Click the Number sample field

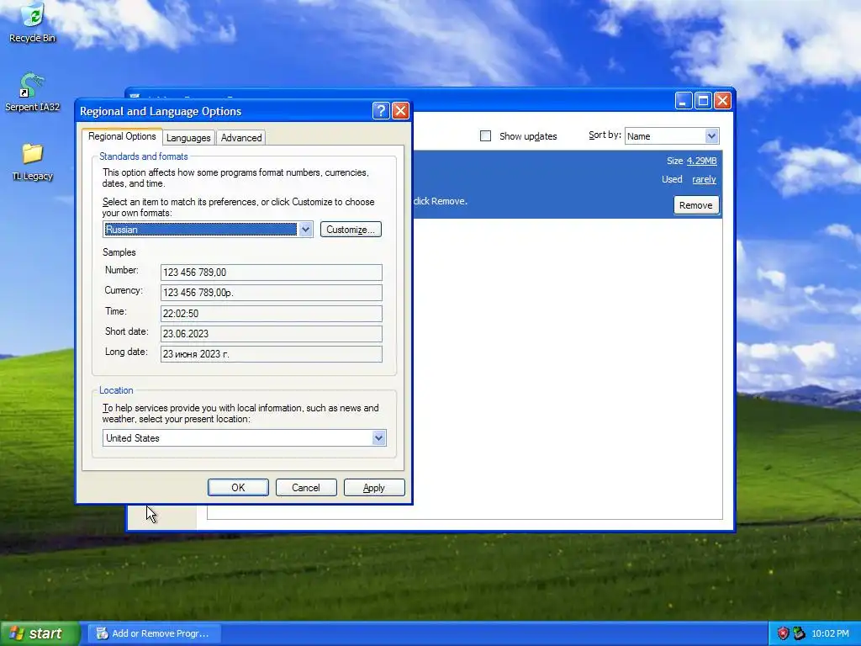272,273
